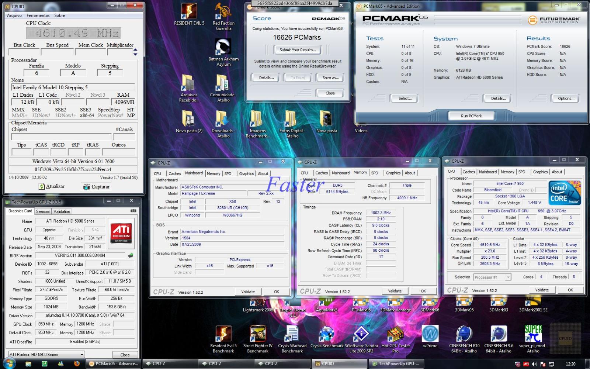Viewport: 590px width, 369px height.
Task: Click the GPU-Z Driver Version field
Action: 85,315
